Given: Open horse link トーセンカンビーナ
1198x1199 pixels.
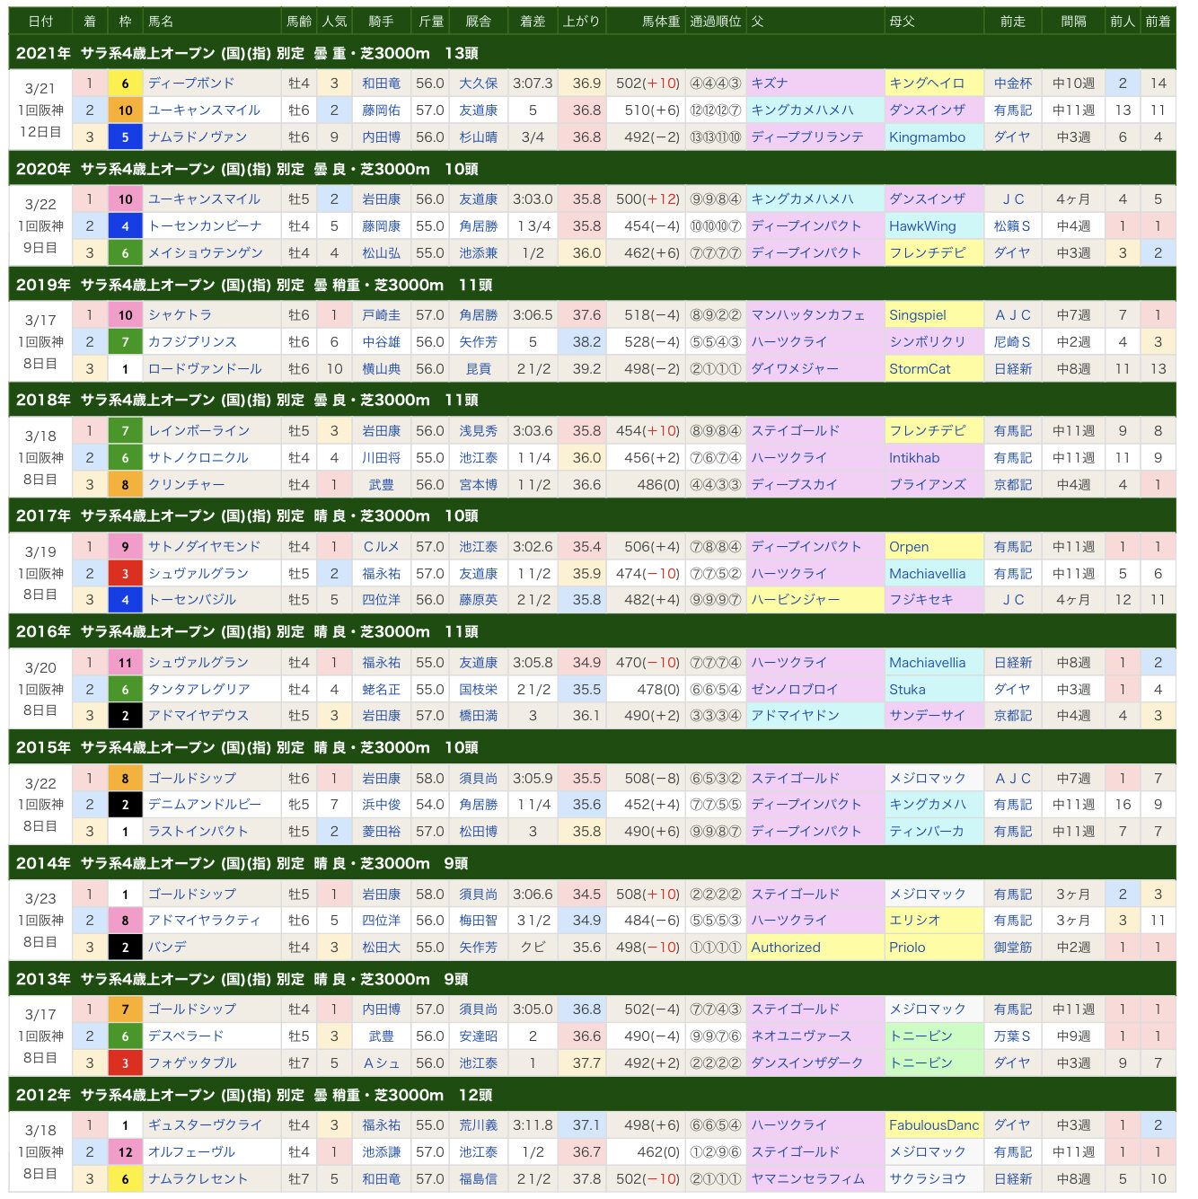Looking at the screenshot, I should click(x=205, y=226).
